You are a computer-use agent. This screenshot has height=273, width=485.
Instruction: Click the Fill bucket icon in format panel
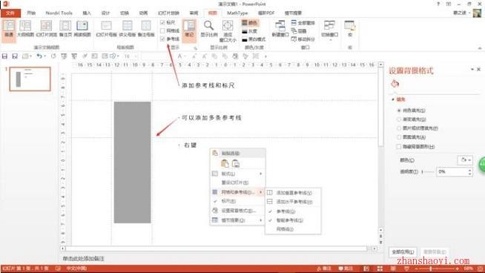point(395,84)
